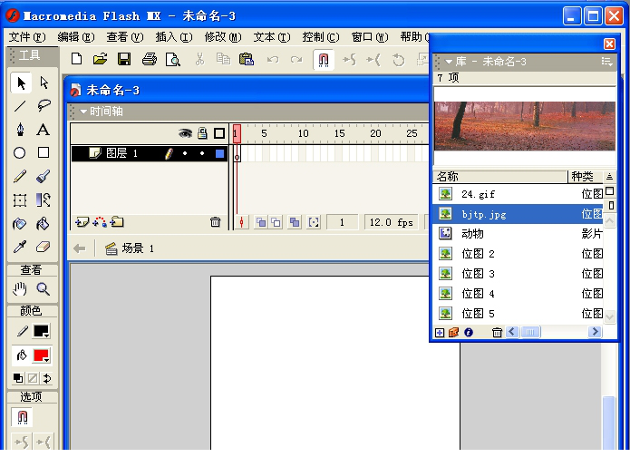This screenshot has width=630, height=467.
Task: Select the Pen tool
Action: (20, 130)
